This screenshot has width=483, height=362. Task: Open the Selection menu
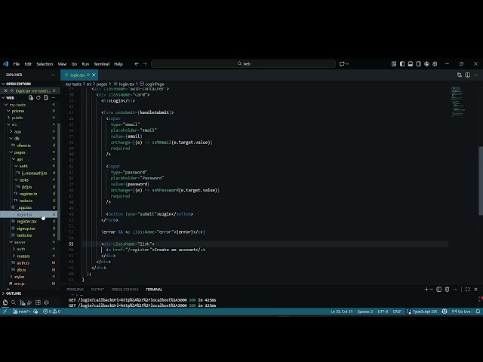(45, 64)
